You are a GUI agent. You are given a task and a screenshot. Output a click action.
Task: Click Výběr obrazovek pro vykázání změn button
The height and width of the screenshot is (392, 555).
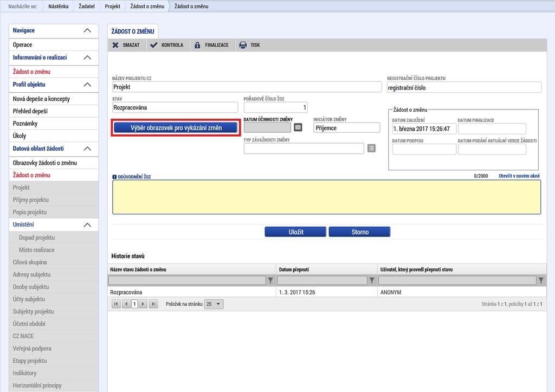[x=176, y=128]
